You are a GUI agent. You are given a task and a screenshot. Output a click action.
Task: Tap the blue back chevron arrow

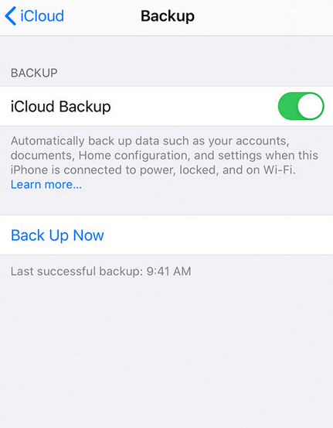pos(10,15)
